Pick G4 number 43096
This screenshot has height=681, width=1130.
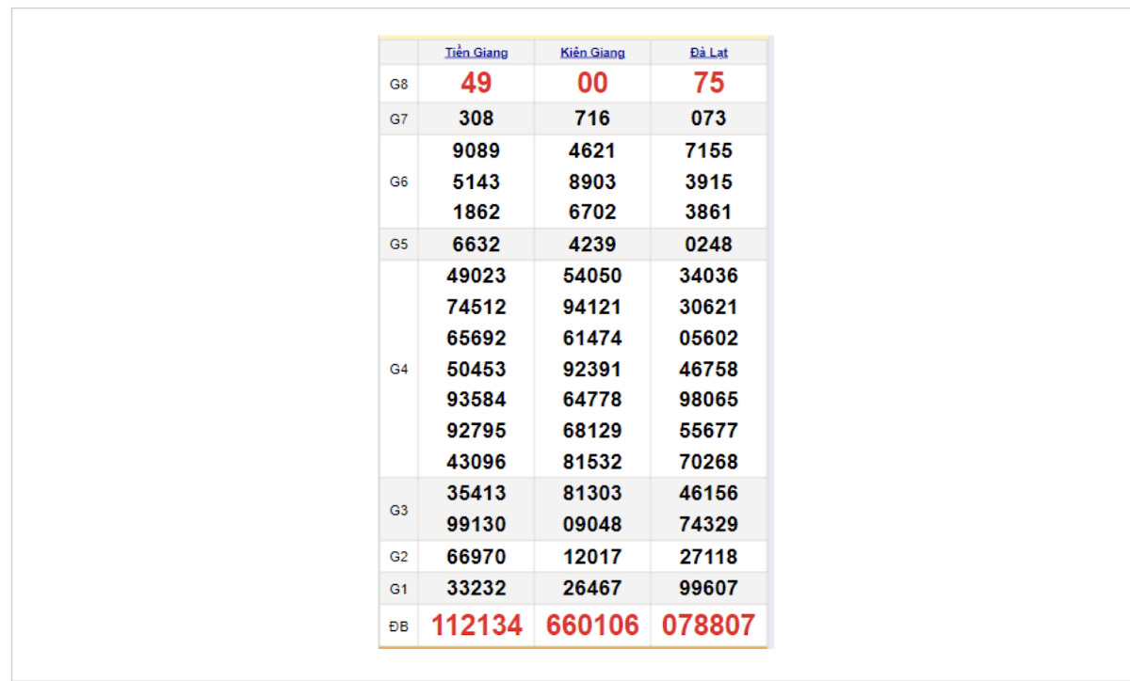pos(476,462)
